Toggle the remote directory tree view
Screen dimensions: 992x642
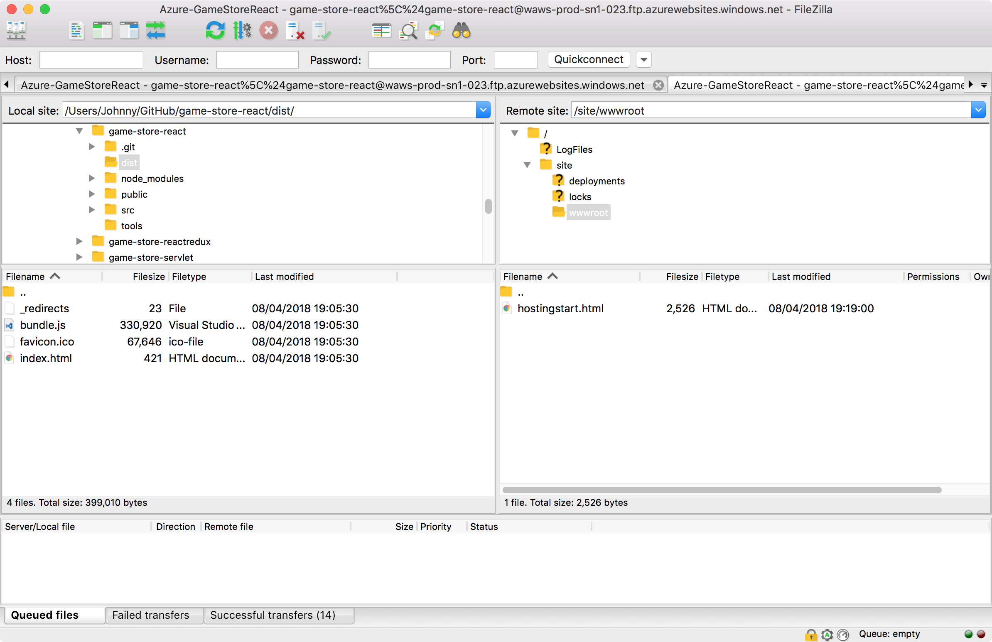[129, 31]
